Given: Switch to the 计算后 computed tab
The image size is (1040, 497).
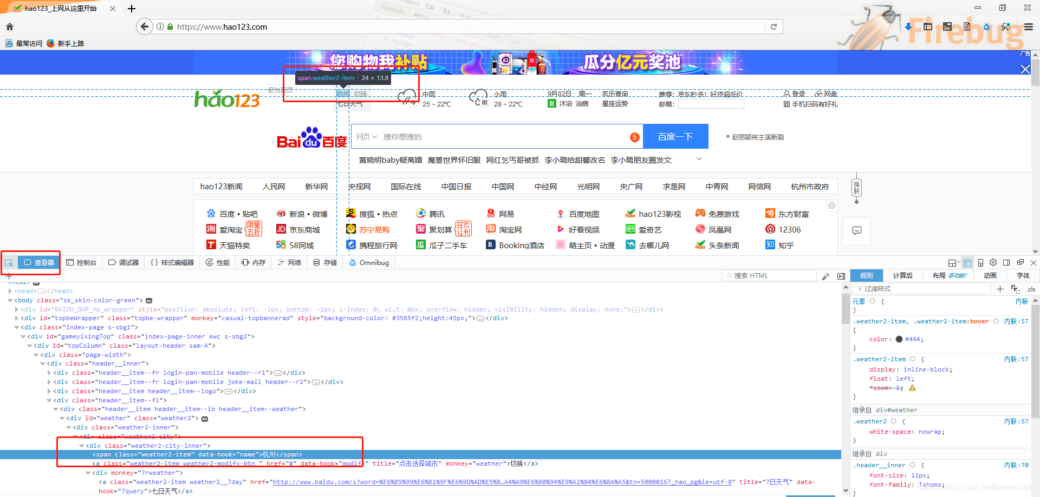Looking at the screenshot, I should tap(902, 275).
